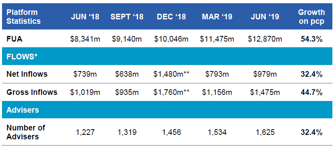Image resolution: width=334 pixels, height=147 pixels.
Task: Select the Platform Statistics header cell
Action: point(23,17)
